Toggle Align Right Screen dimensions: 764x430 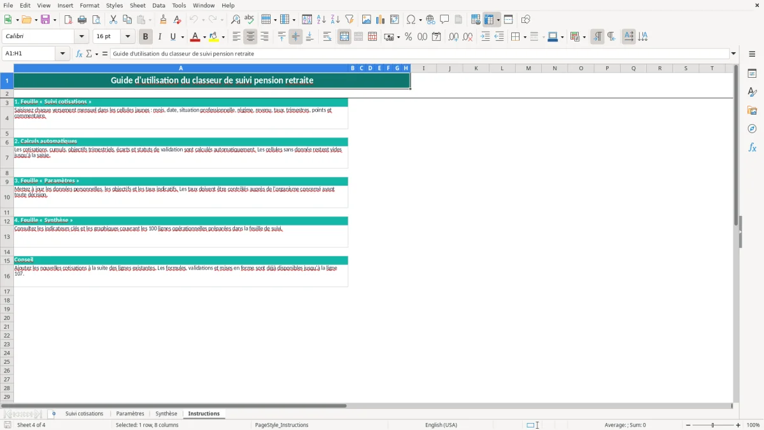(265, 37)
